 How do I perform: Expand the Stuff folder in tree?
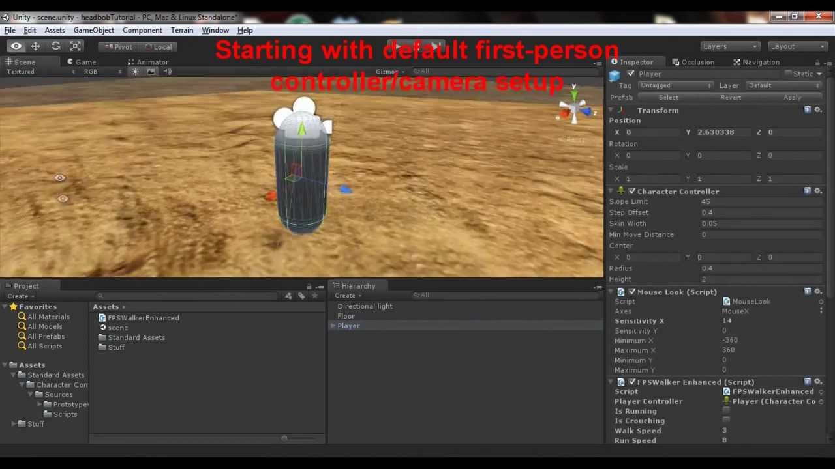[14, 424]
